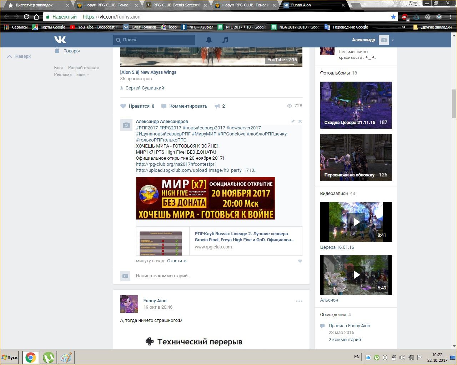This screenshot has height=365, width=457.
Task: Click camera icon to attach photo to comment
Action: pos(125,276)
